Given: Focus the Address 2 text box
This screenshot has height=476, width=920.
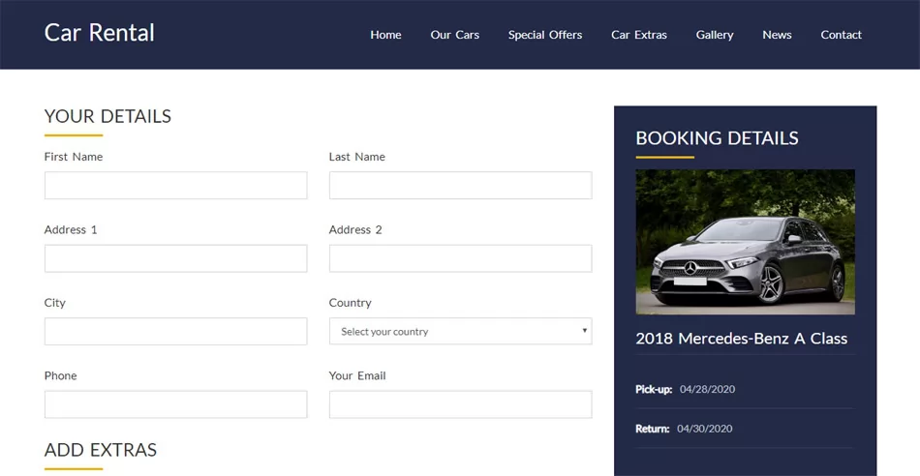Looking at the screenshot, I should [460, 258].
